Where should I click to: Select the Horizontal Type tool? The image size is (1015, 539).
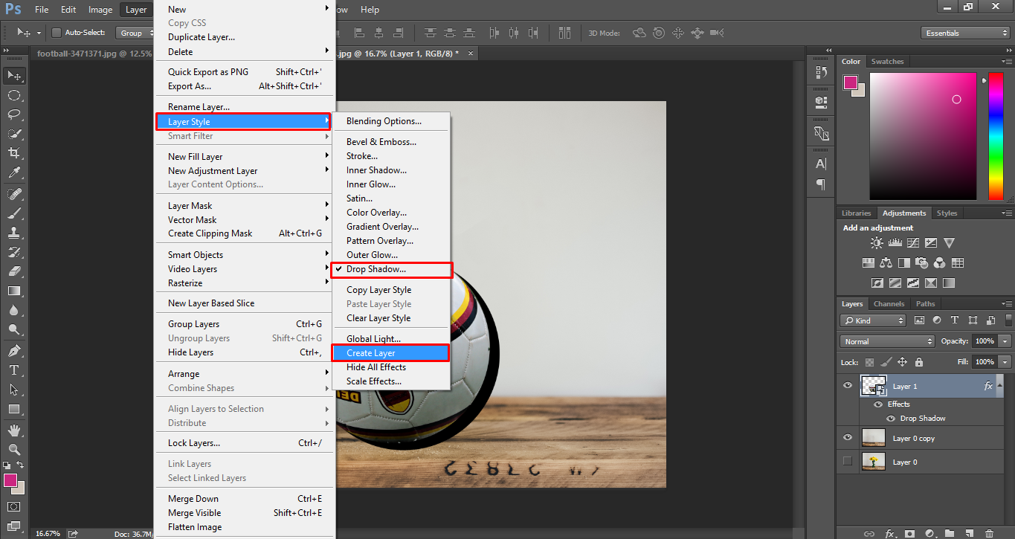pyautogui.click(x=13, y=369)
